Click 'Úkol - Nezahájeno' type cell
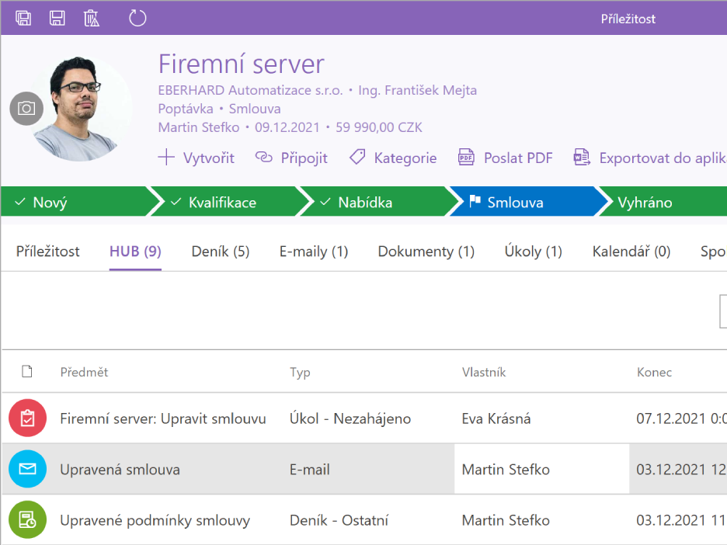The width and height of the screenshot is (727, 545). [x=350, y=418]
